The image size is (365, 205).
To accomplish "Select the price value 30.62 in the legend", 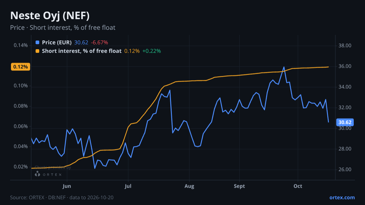I will coord(81,43).
